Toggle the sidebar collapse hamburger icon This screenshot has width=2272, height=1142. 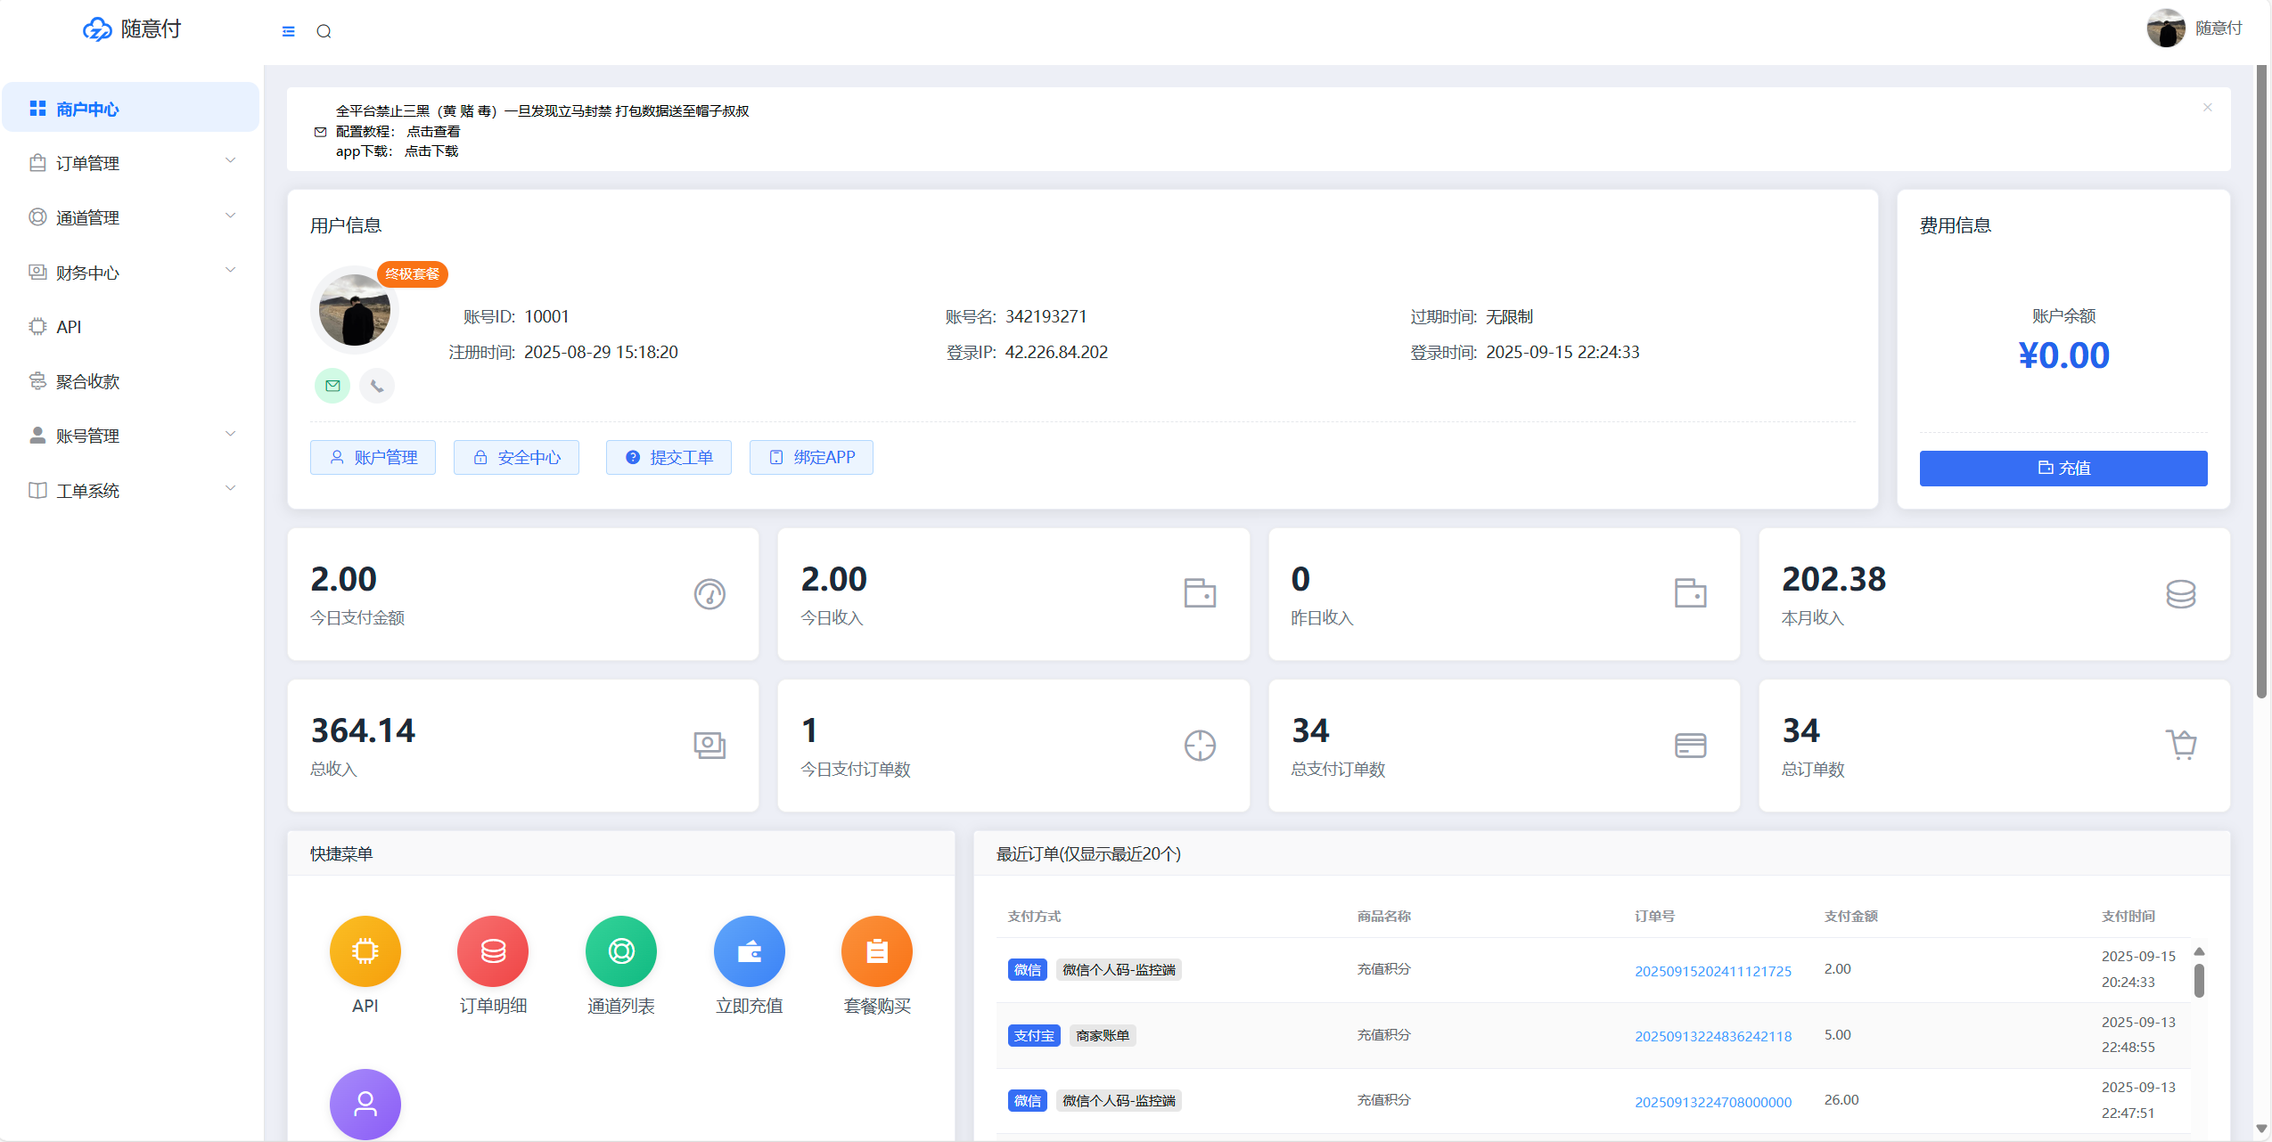tap(288, 31)
